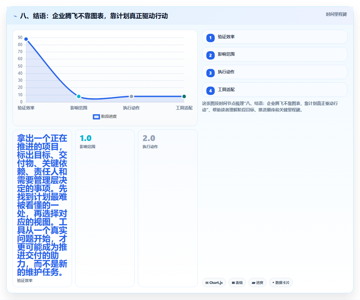This screenshot has width=360, height=300.
Task: Click the large blue paragraph starting 拿出一个正在
Action: pos(42,205)
